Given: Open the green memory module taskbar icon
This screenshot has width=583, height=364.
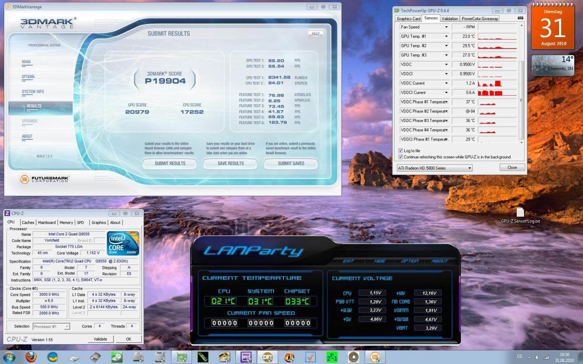Looking at the screenshot, I should click(203, 357).
